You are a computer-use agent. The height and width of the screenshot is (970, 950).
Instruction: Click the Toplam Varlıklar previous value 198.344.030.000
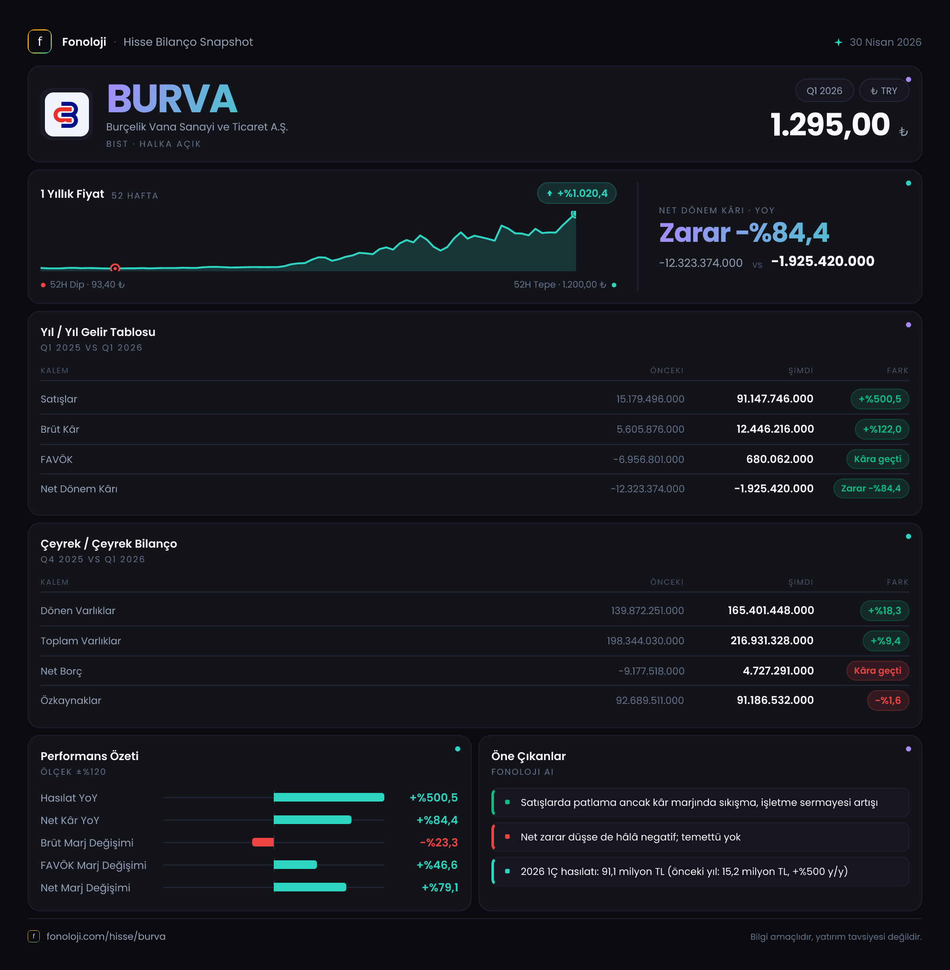645,640
